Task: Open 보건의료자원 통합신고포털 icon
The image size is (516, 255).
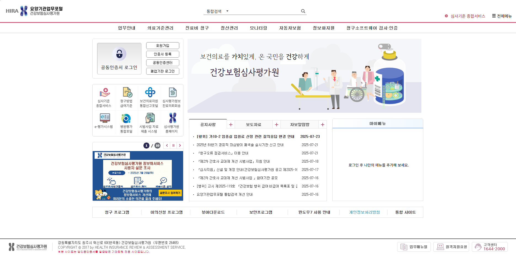Action: [x=149, y=98]
